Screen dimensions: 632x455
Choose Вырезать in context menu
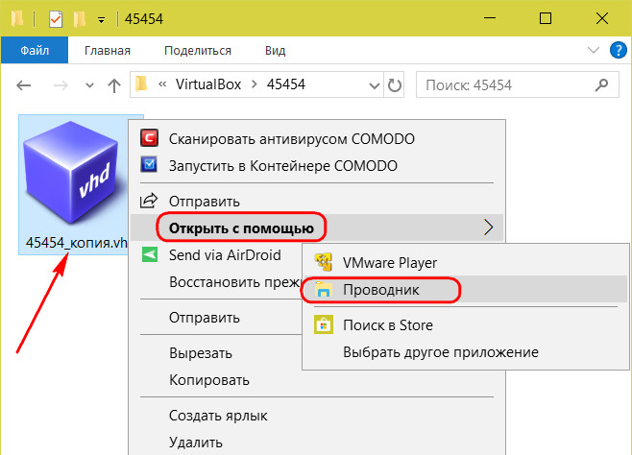coord(201,352)
